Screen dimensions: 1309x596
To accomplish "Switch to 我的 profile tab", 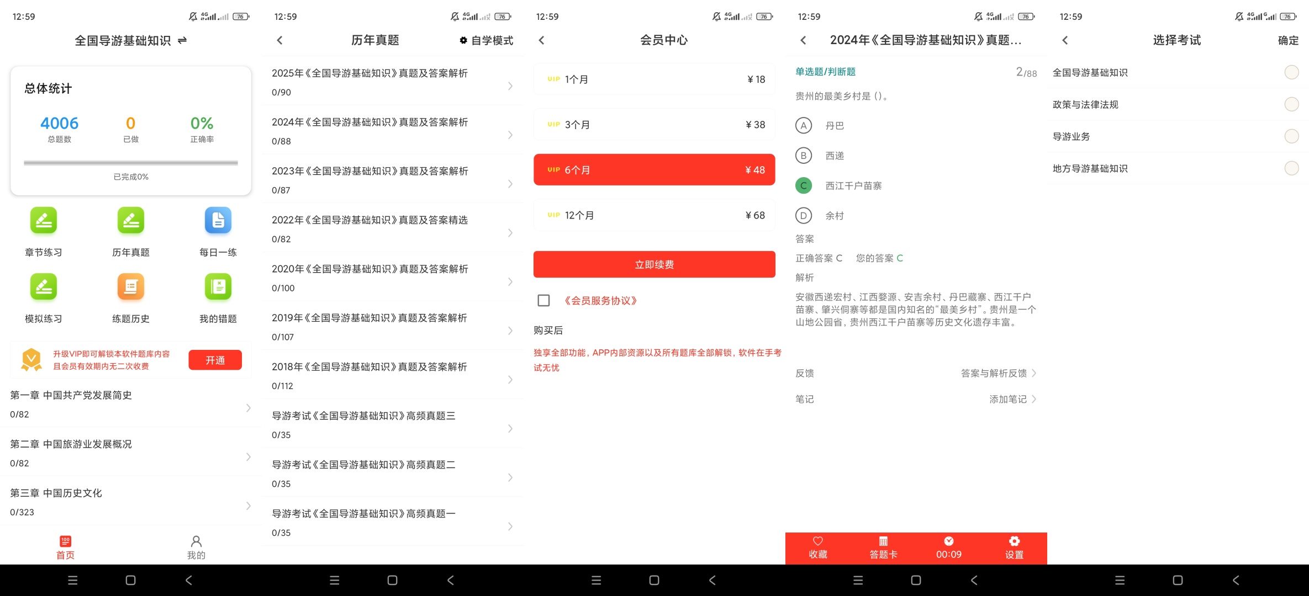I will coord(196,547).
